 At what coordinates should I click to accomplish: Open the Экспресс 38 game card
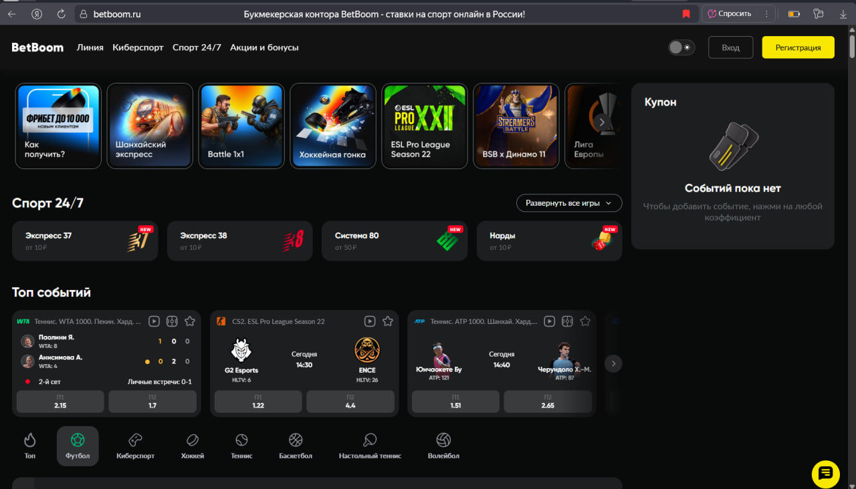240,241
